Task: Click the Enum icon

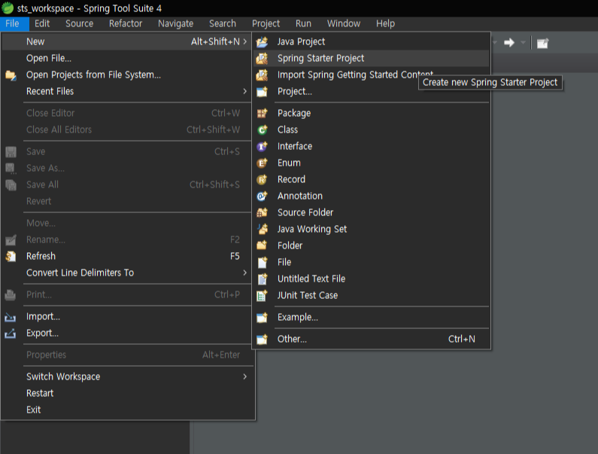Action: click(262, 163)
